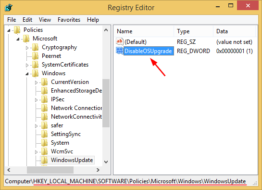
Task: Click the SystemCertificates folder icon
Action: (35, 65)
